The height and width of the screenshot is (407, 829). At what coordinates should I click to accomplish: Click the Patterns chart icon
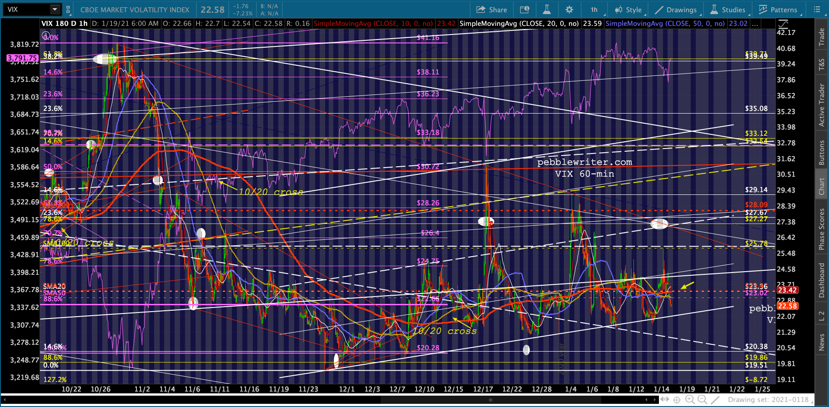(763, 10)
